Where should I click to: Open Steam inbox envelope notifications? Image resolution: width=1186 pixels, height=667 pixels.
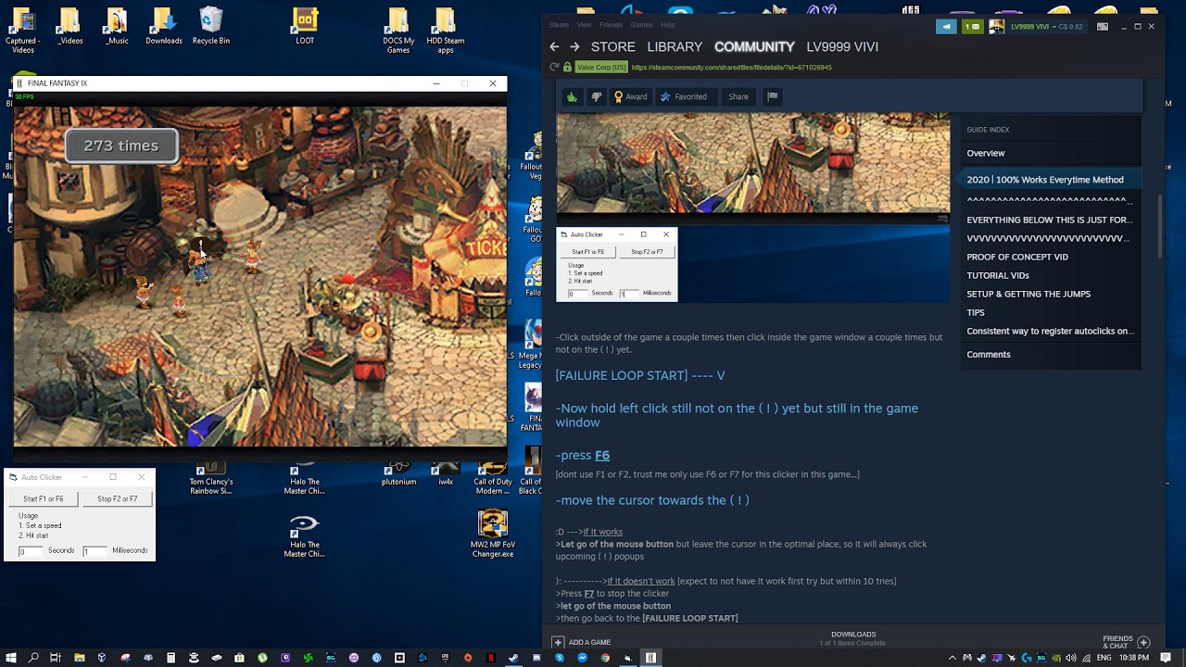click(x=972, y=27)
